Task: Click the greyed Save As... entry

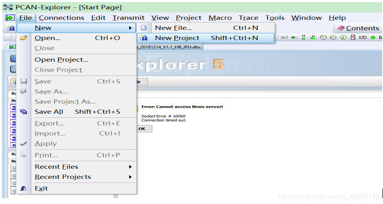Action: [x=77, y=91]
